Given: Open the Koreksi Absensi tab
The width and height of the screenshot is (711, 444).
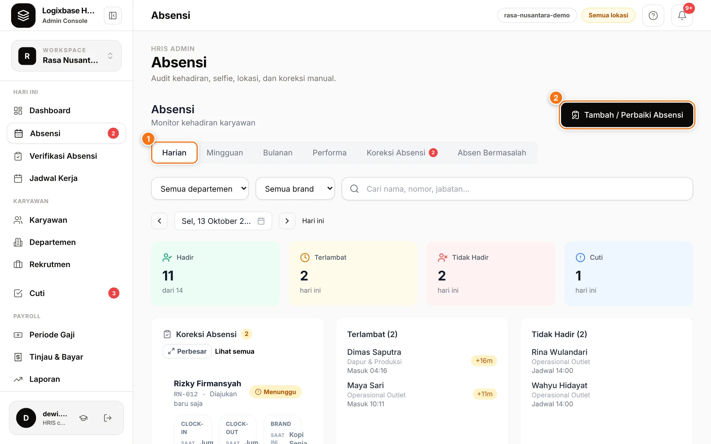Looking at the screenshot, I should 402,153.
